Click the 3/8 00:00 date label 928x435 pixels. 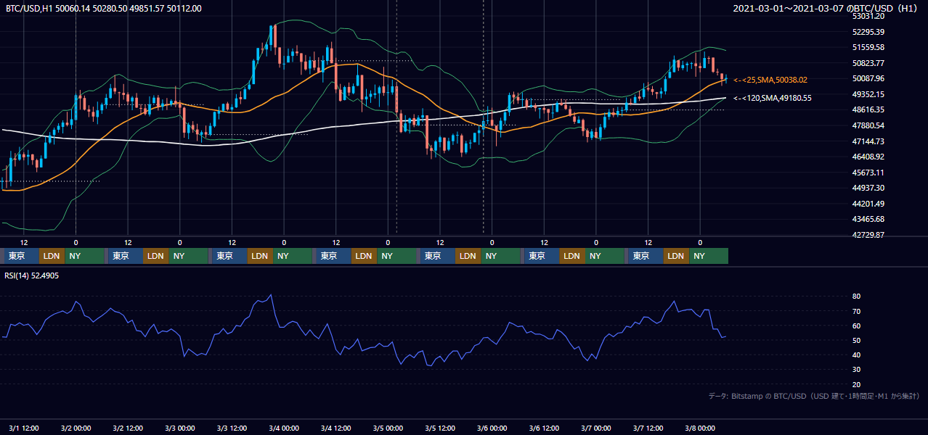701,428
